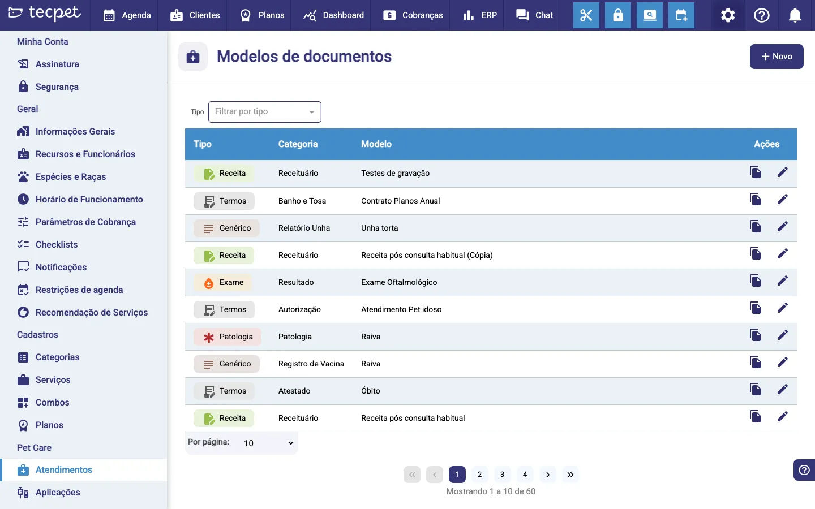This screenshot has height=509, width=815.
Task: Open Dashboard in the top navigation
Action: tap(333, 15)
